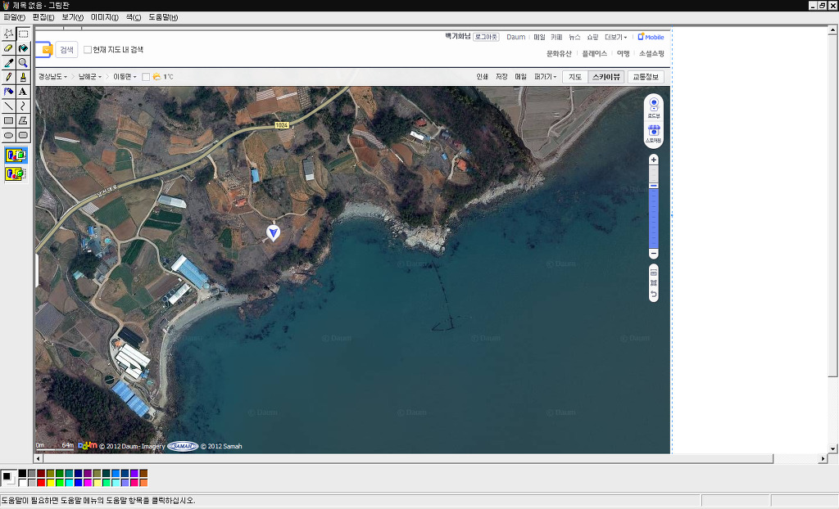Open the 도움말 Help menu
839x509 pixels.
(163, 17)
